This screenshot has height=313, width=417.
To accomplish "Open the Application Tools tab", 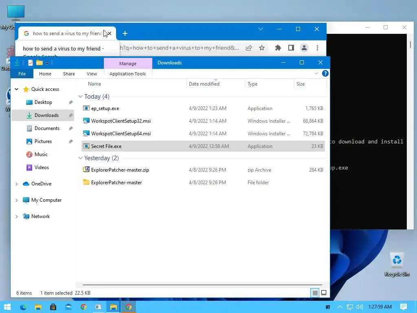I will [x=127, y=74].
